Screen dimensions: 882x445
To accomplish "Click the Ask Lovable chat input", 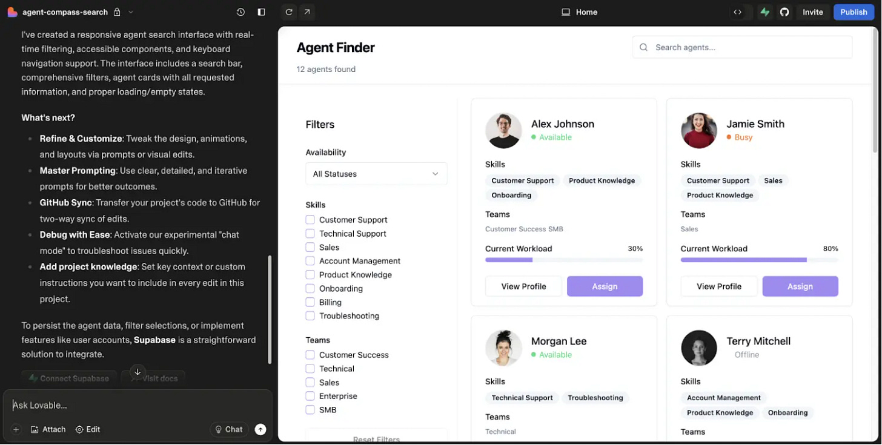I will (x=138, y=405).
